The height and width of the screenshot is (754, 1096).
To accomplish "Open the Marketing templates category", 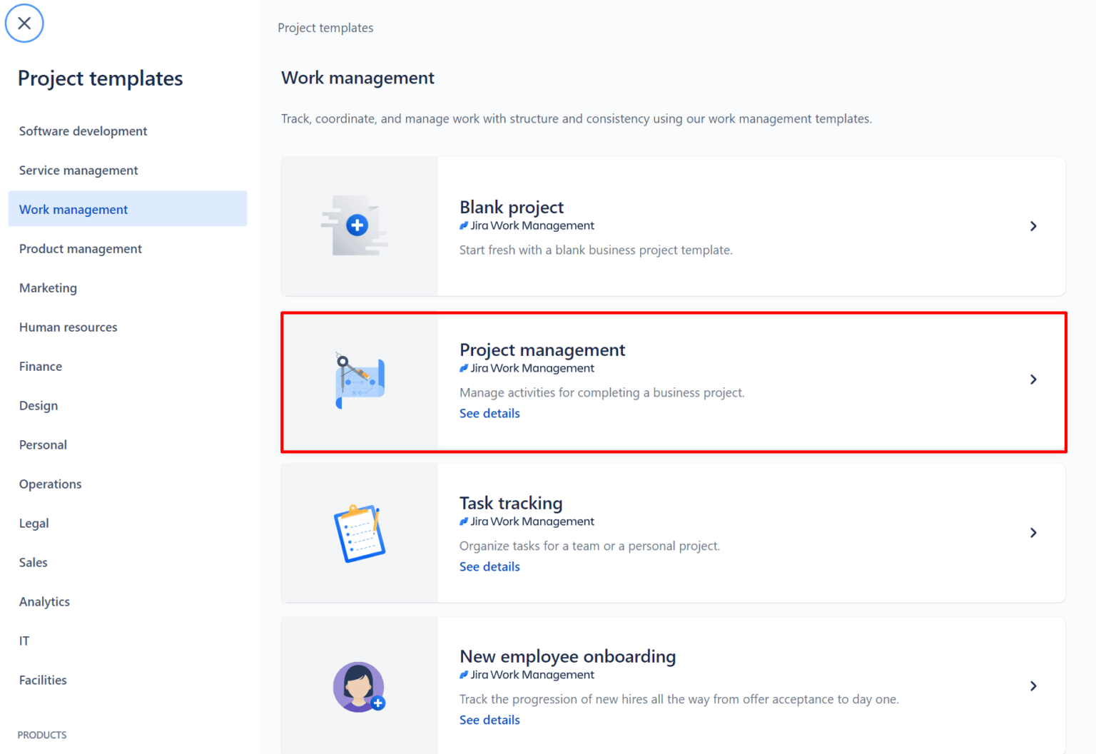I will 48,287.
